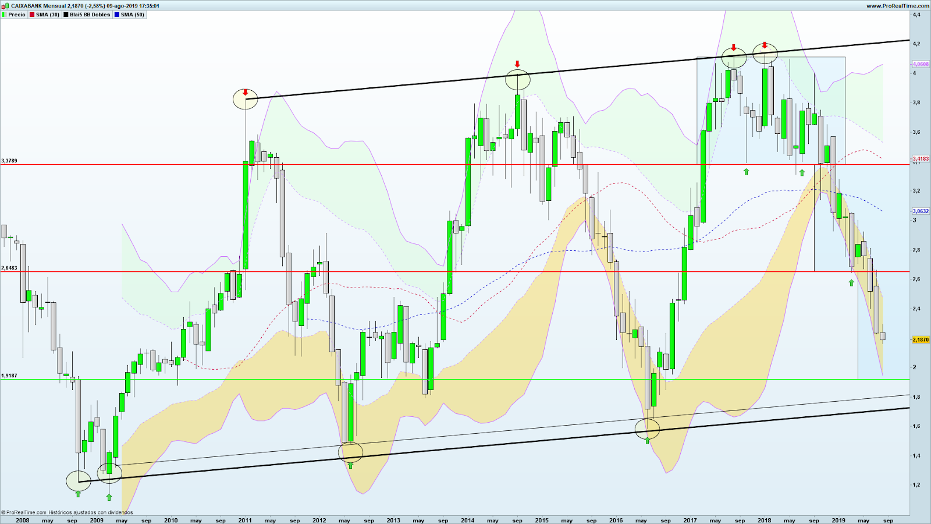Select the 3,3789 resistance level label
931x524 pixels.
coord(9,161)
